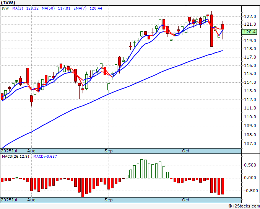260x209 pixels.
Task: Select the MA(50) legend label
Action: pos(48,8)
